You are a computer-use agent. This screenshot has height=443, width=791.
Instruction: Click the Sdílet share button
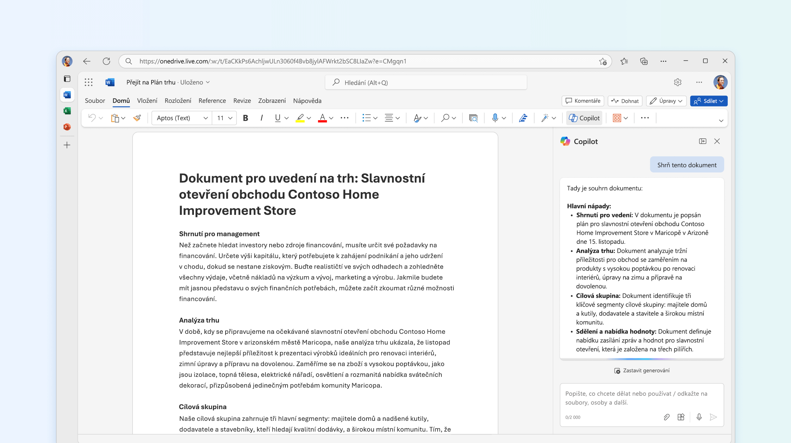(709, 101)
